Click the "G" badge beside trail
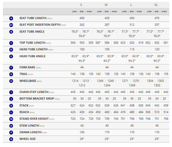172x147 pixels. (11, 74)
